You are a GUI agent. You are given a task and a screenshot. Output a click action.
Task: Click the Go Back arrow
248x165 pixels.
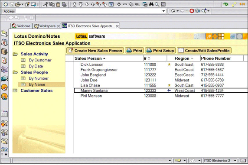(x=173, y=11)
